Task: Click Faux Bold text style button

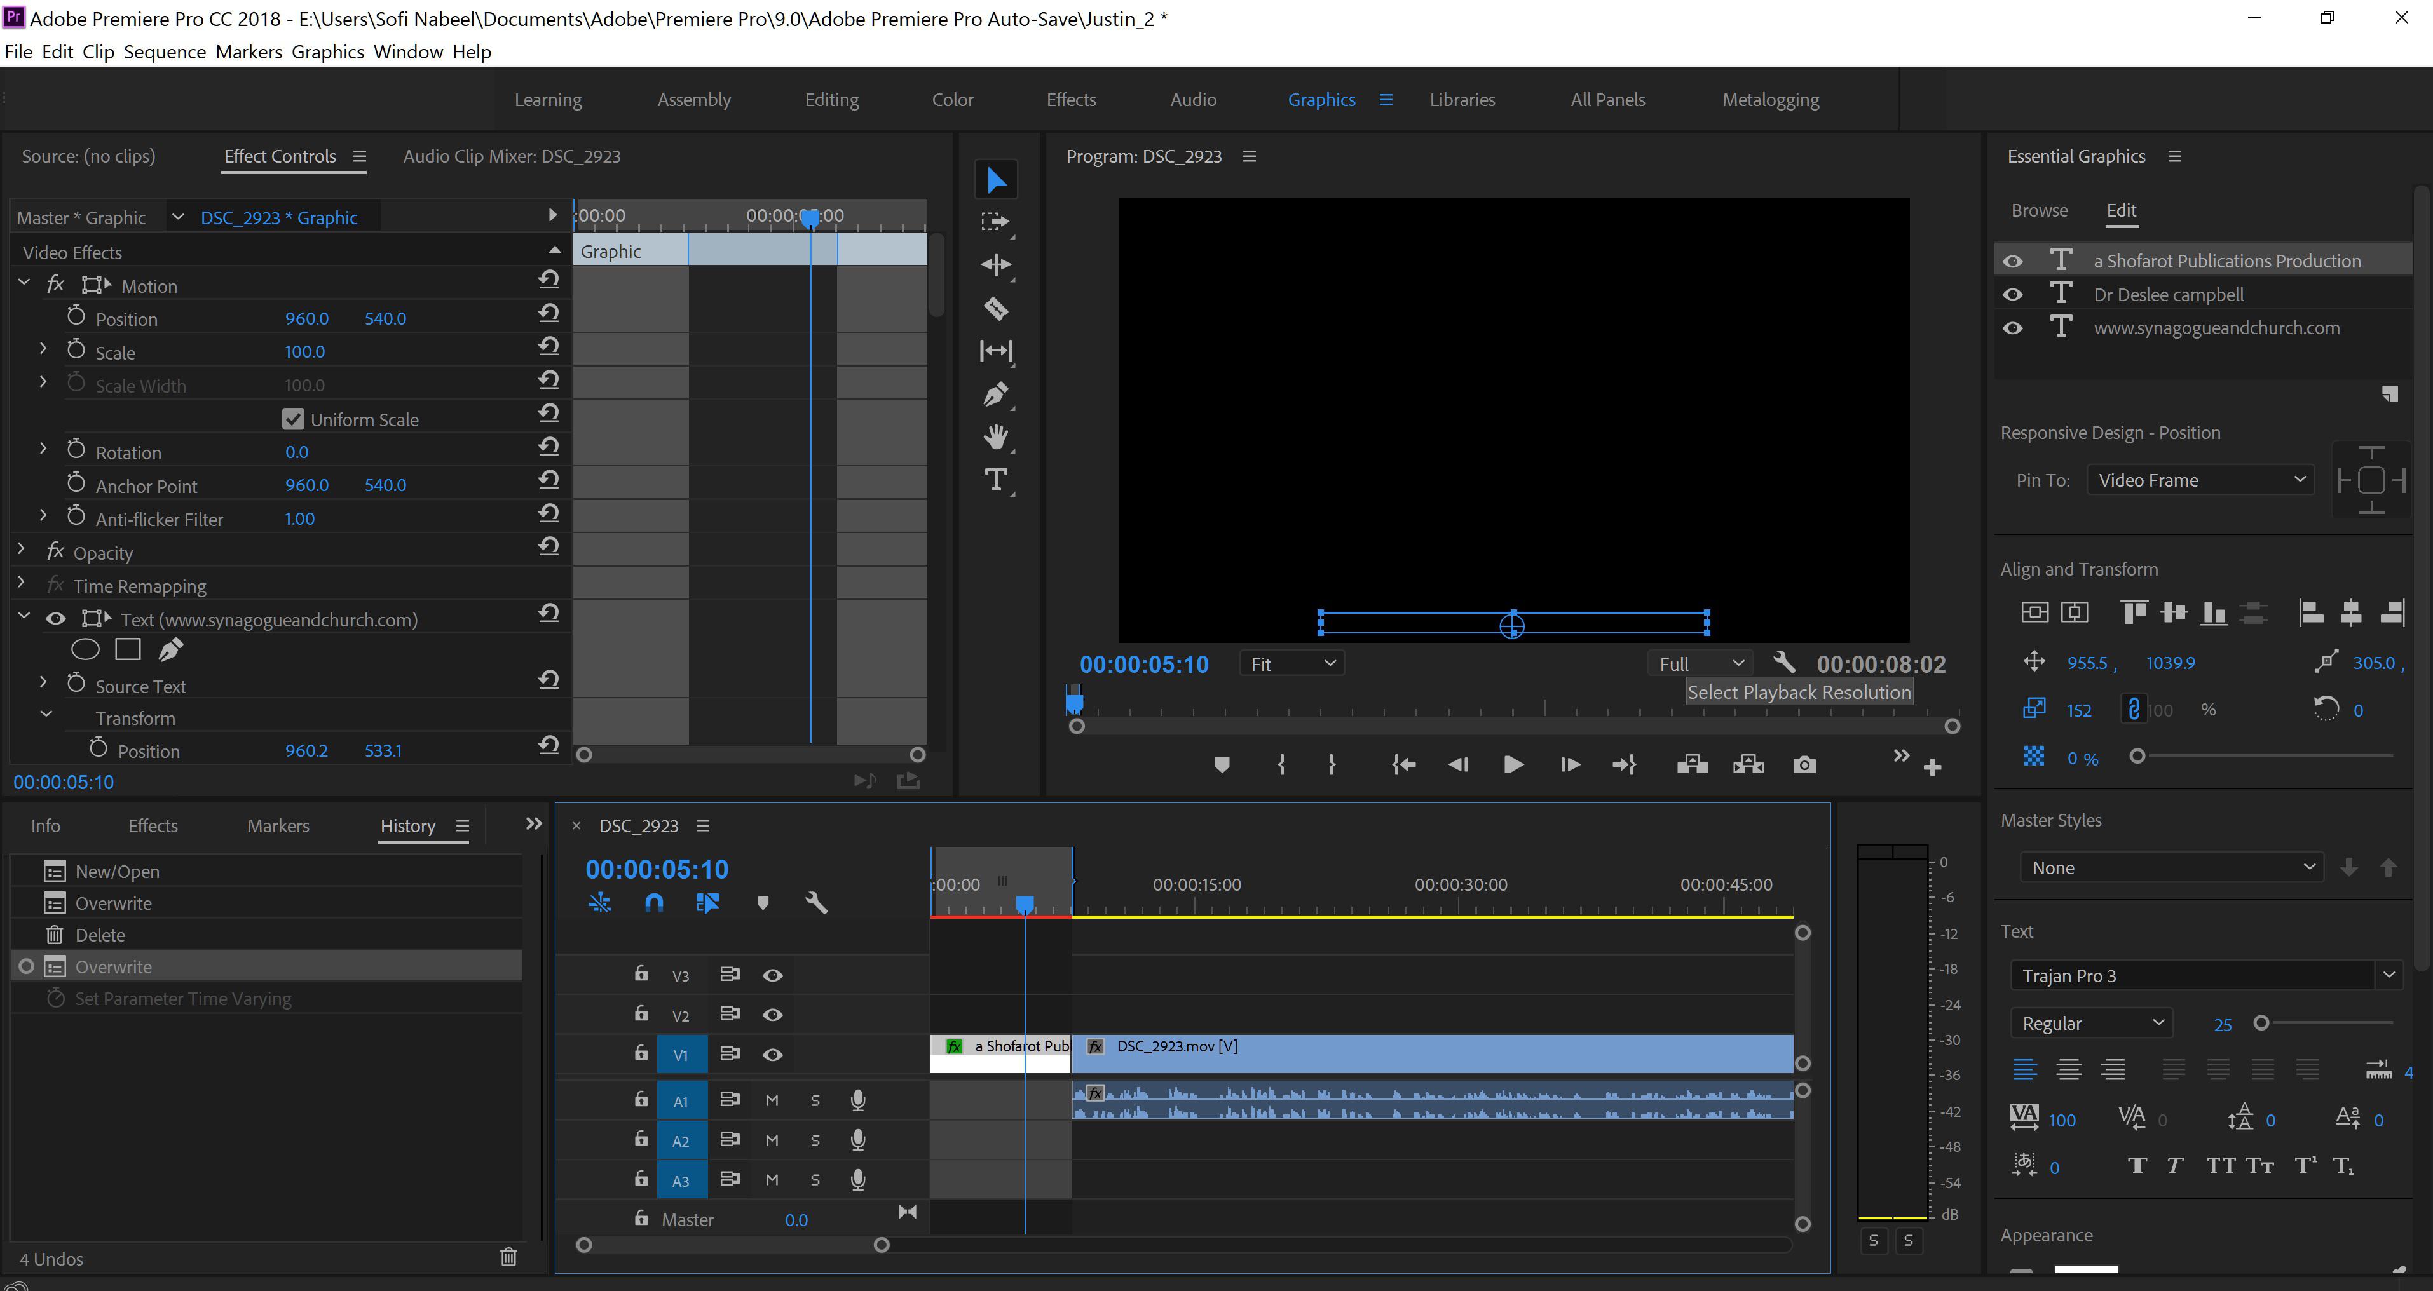Action: point(2136,1165)
